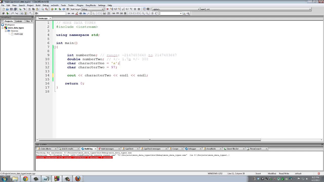Viewport: 324px width, 182px height.
Task: Open the Settings menu
Action: [102, 5]
